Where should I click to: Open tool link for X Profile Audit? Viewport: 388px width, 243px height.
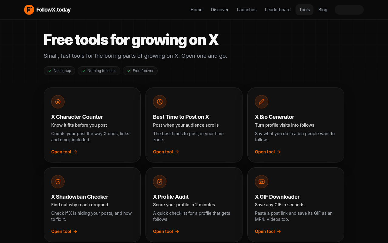(x=166, y=231)
